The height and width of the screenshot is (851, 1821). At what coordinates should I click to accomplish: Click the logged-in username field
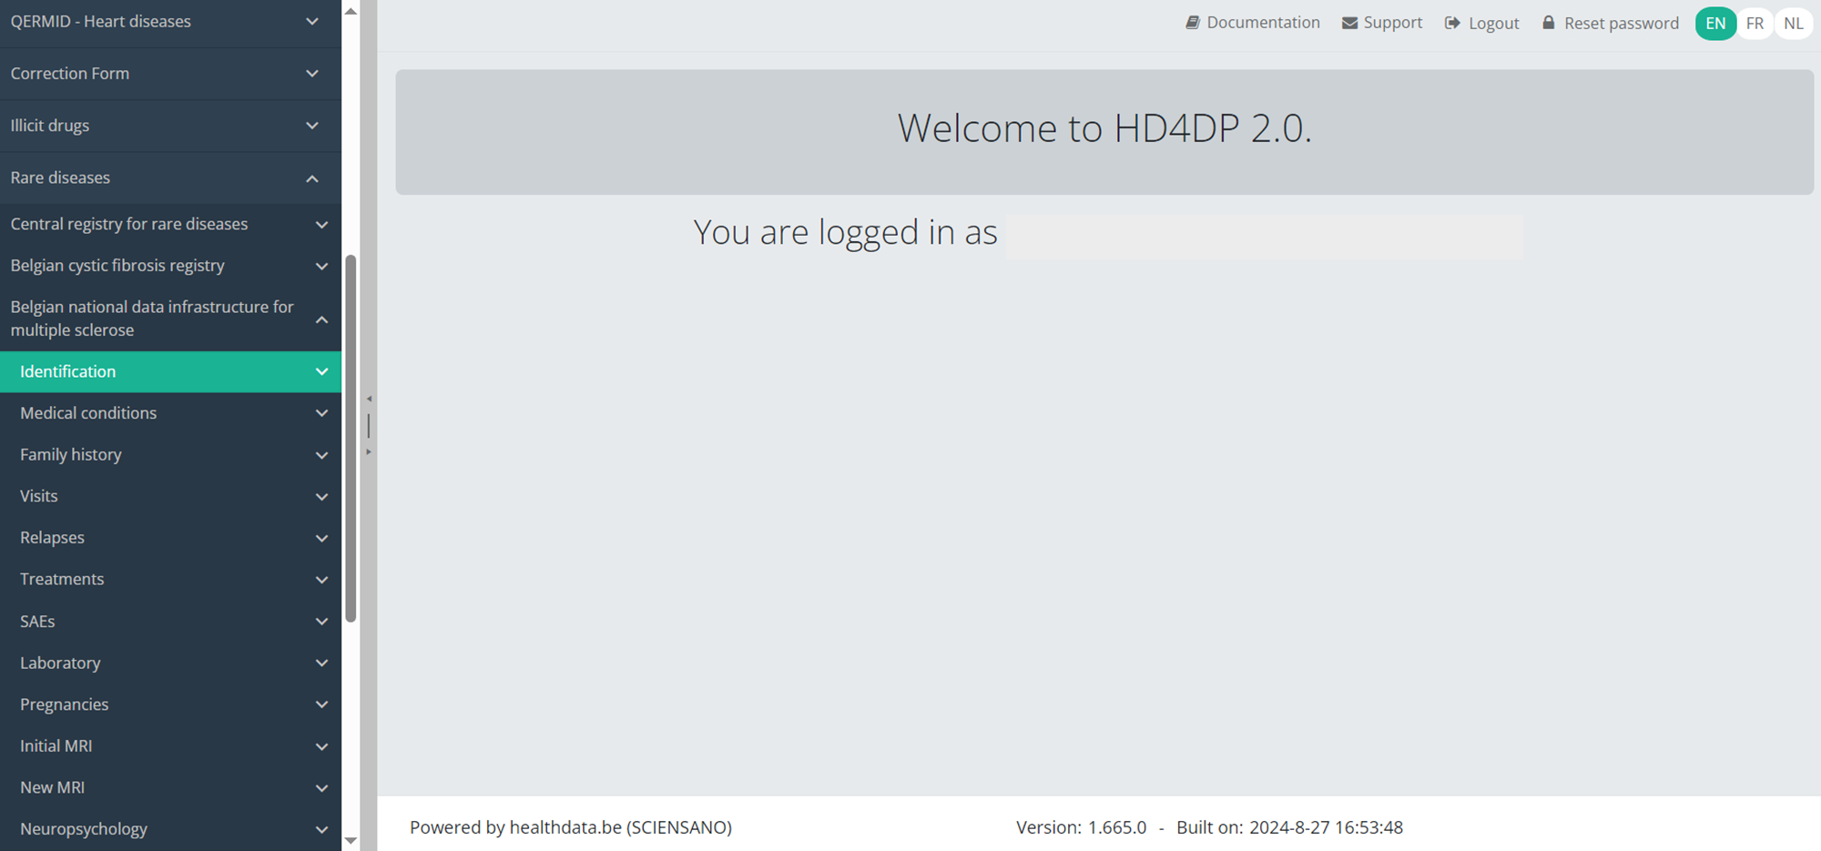click(1263, 237)
